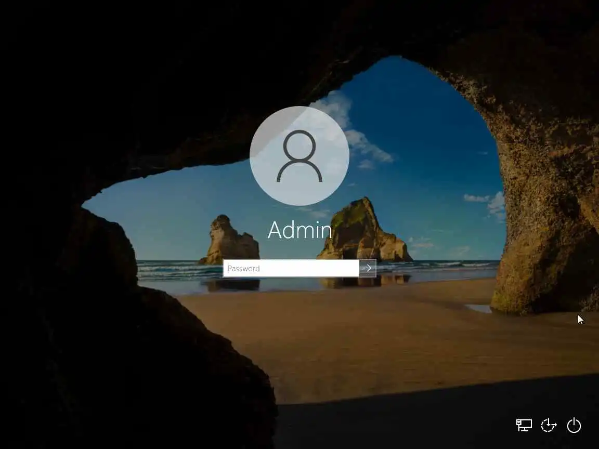Screen dimensions: 599x449
Task: Open the power options icon
Action: 574,425
